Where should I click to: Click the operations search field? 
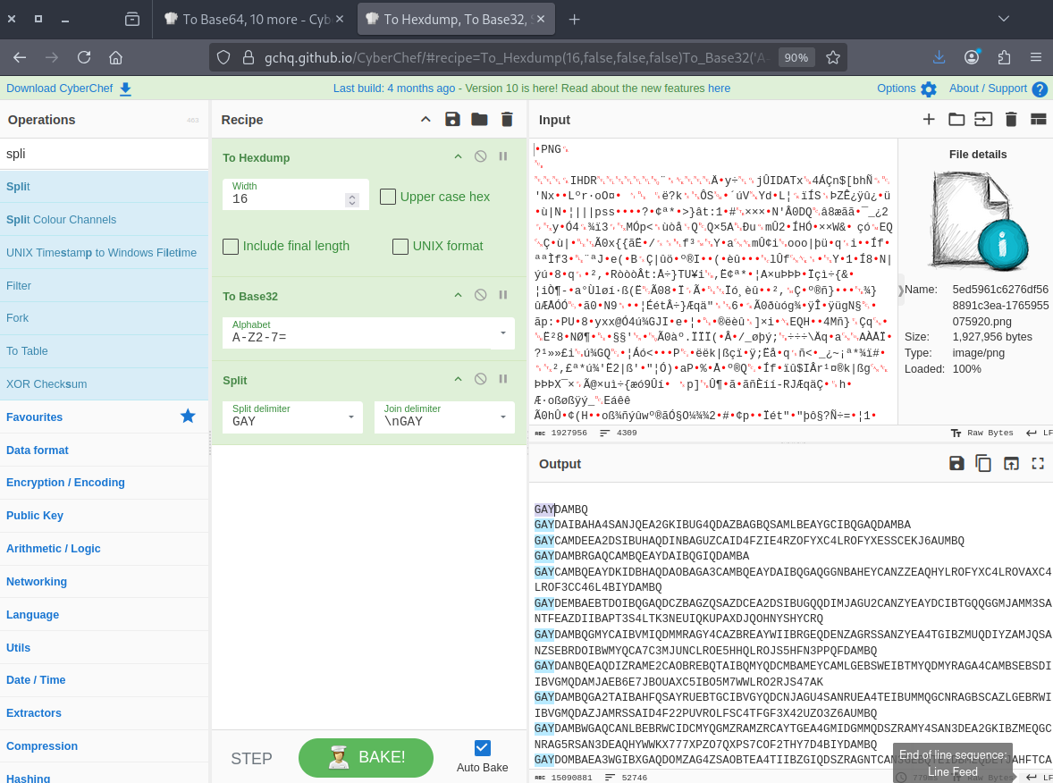pos(104,154)
